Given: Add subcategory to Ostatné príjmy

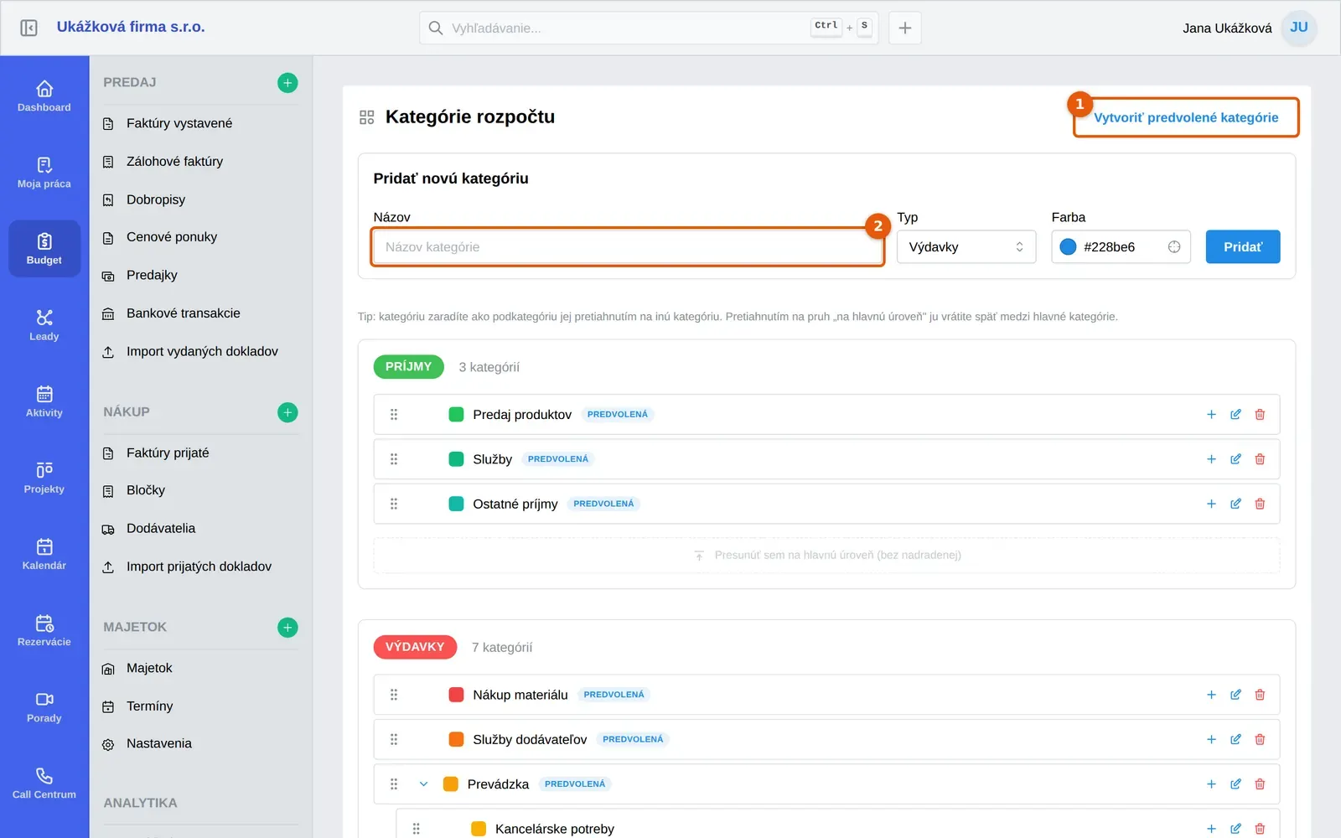Looking at the screenshot, I should (x=1211, y=504).
